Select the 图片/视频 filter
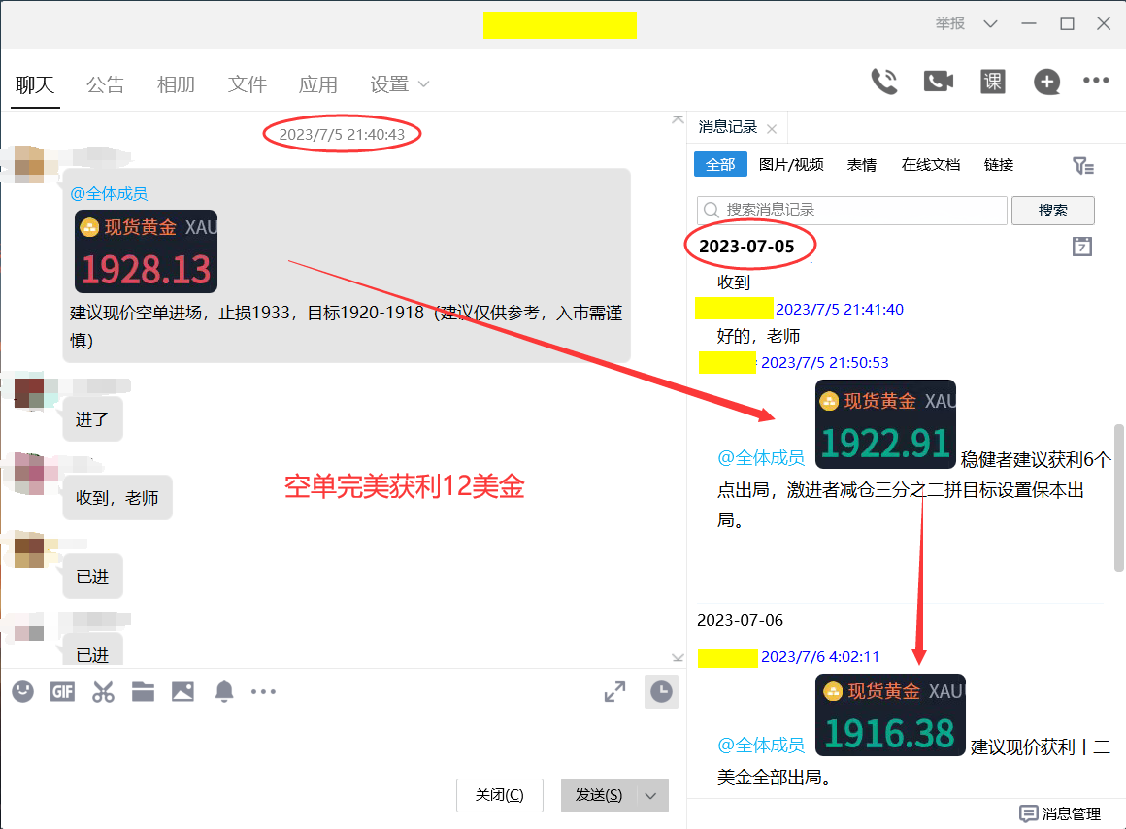 click(791, 164)
